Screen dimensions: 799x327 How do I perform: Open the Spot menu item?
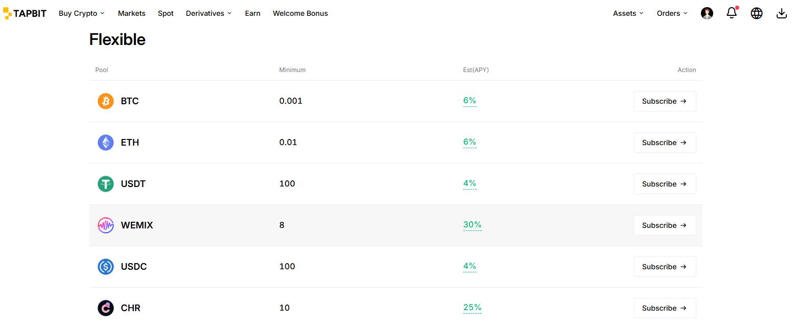coord(166,13)
